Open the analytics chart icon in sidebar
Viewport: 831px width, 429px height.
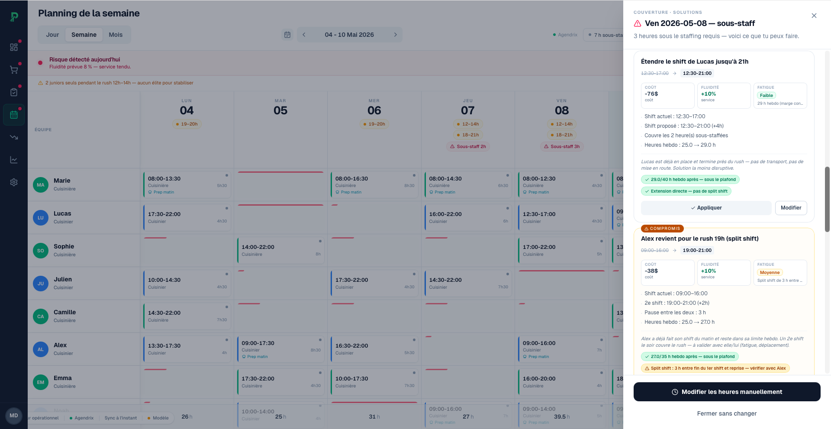[x=14, y=160]
